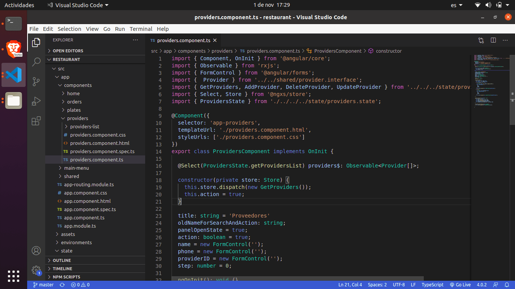
Task: Click the master branch indicator
Action: (43, 285)
